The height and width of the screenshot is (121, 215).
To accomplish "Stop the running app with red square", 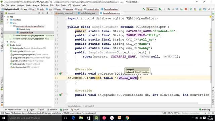I will coord(186,9).
